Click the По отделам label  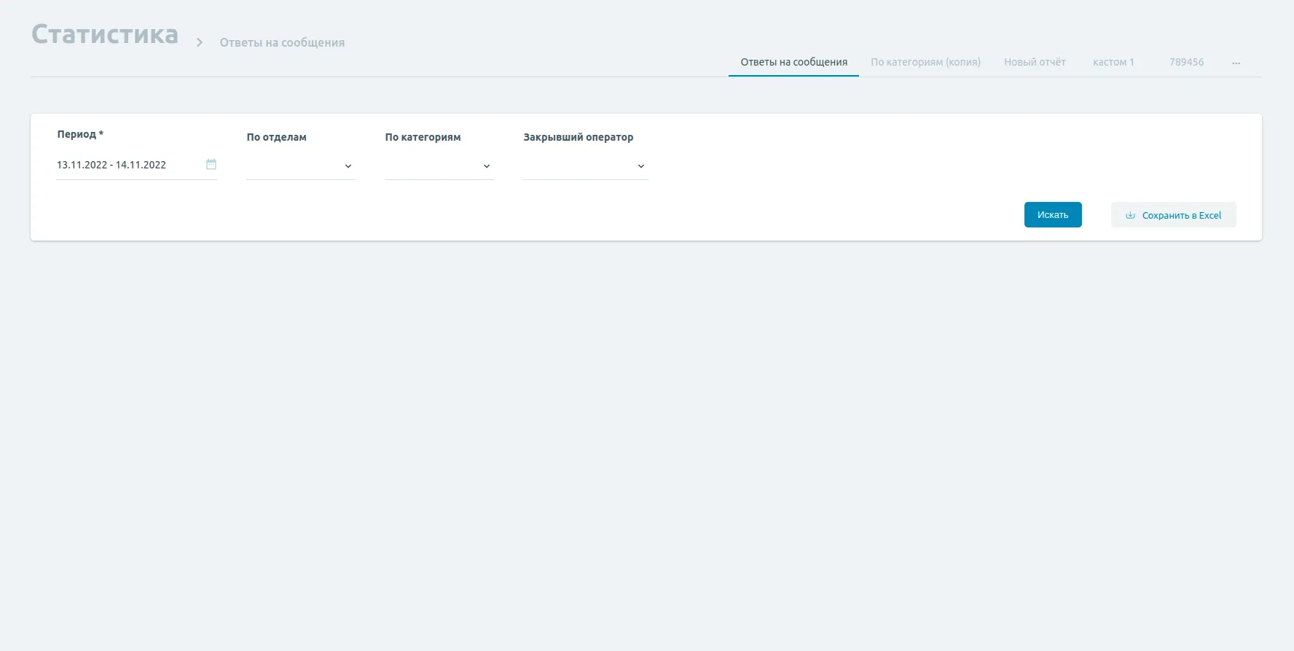[x=276, y=137]
